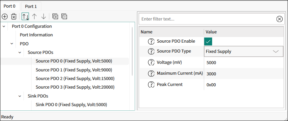Collapse the Port 0 Configuration node
The height and width of the screenshot is (121, 288).
[x=4, y=26]
